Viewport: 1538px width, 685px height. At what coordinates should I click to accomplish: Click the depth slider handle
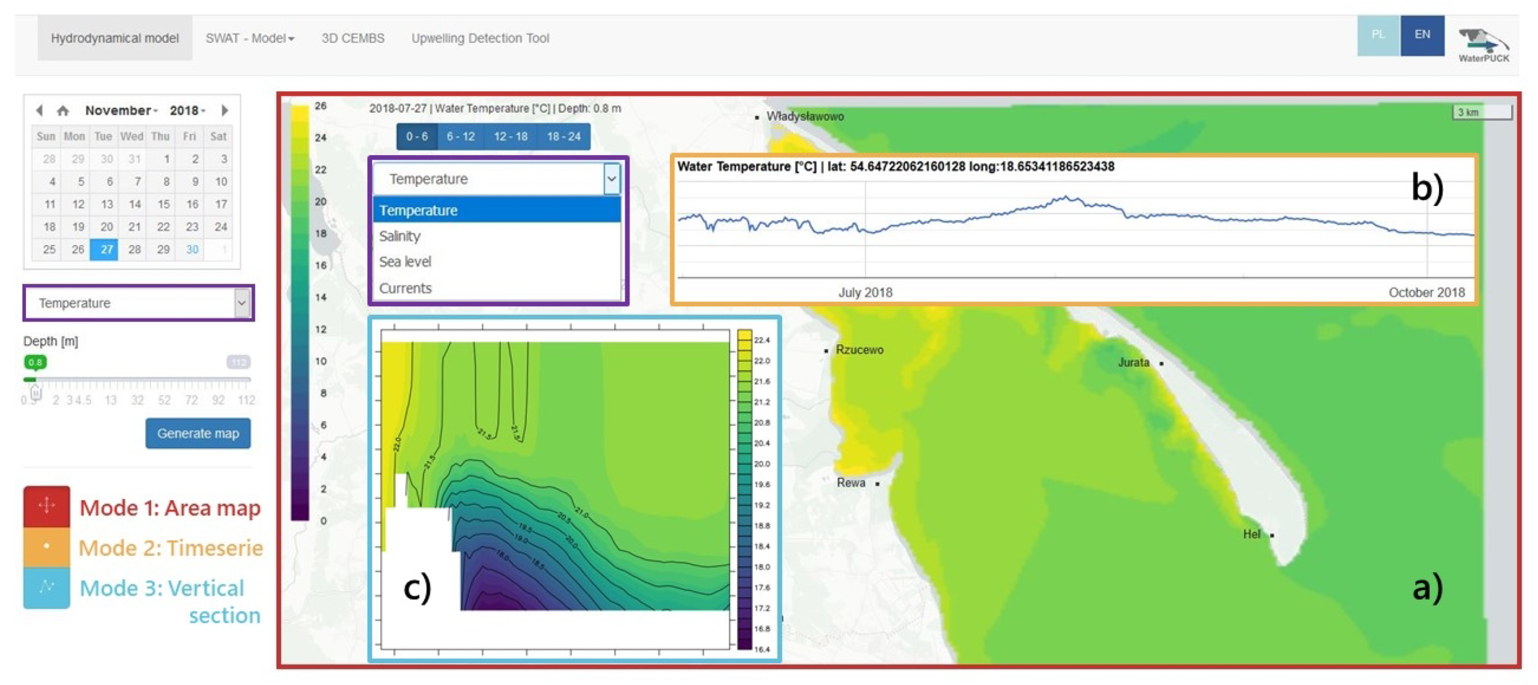36,392
